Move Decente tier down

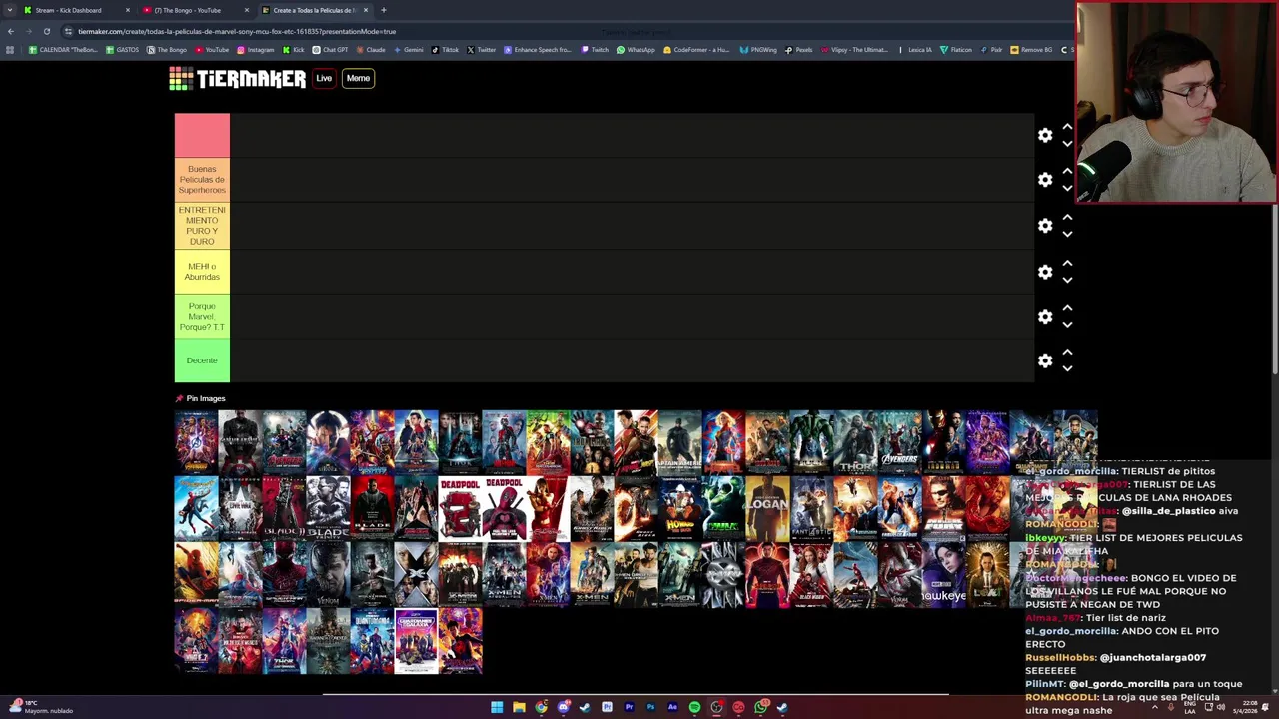click(x=1067, y=368)
